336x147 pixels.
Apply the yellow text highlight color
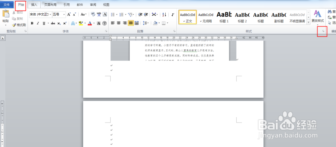click(x=81, y=23)
